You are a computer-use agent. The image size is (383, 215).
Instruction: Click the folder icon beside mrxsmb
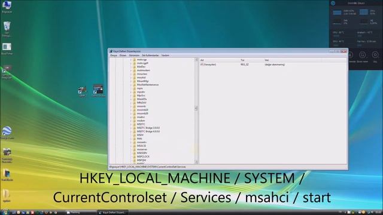[134, 106]
